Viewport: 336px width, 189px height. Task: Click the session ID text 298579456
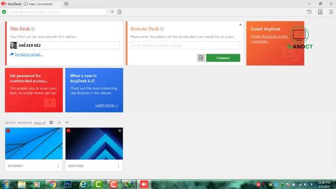[x=76, y=166]
